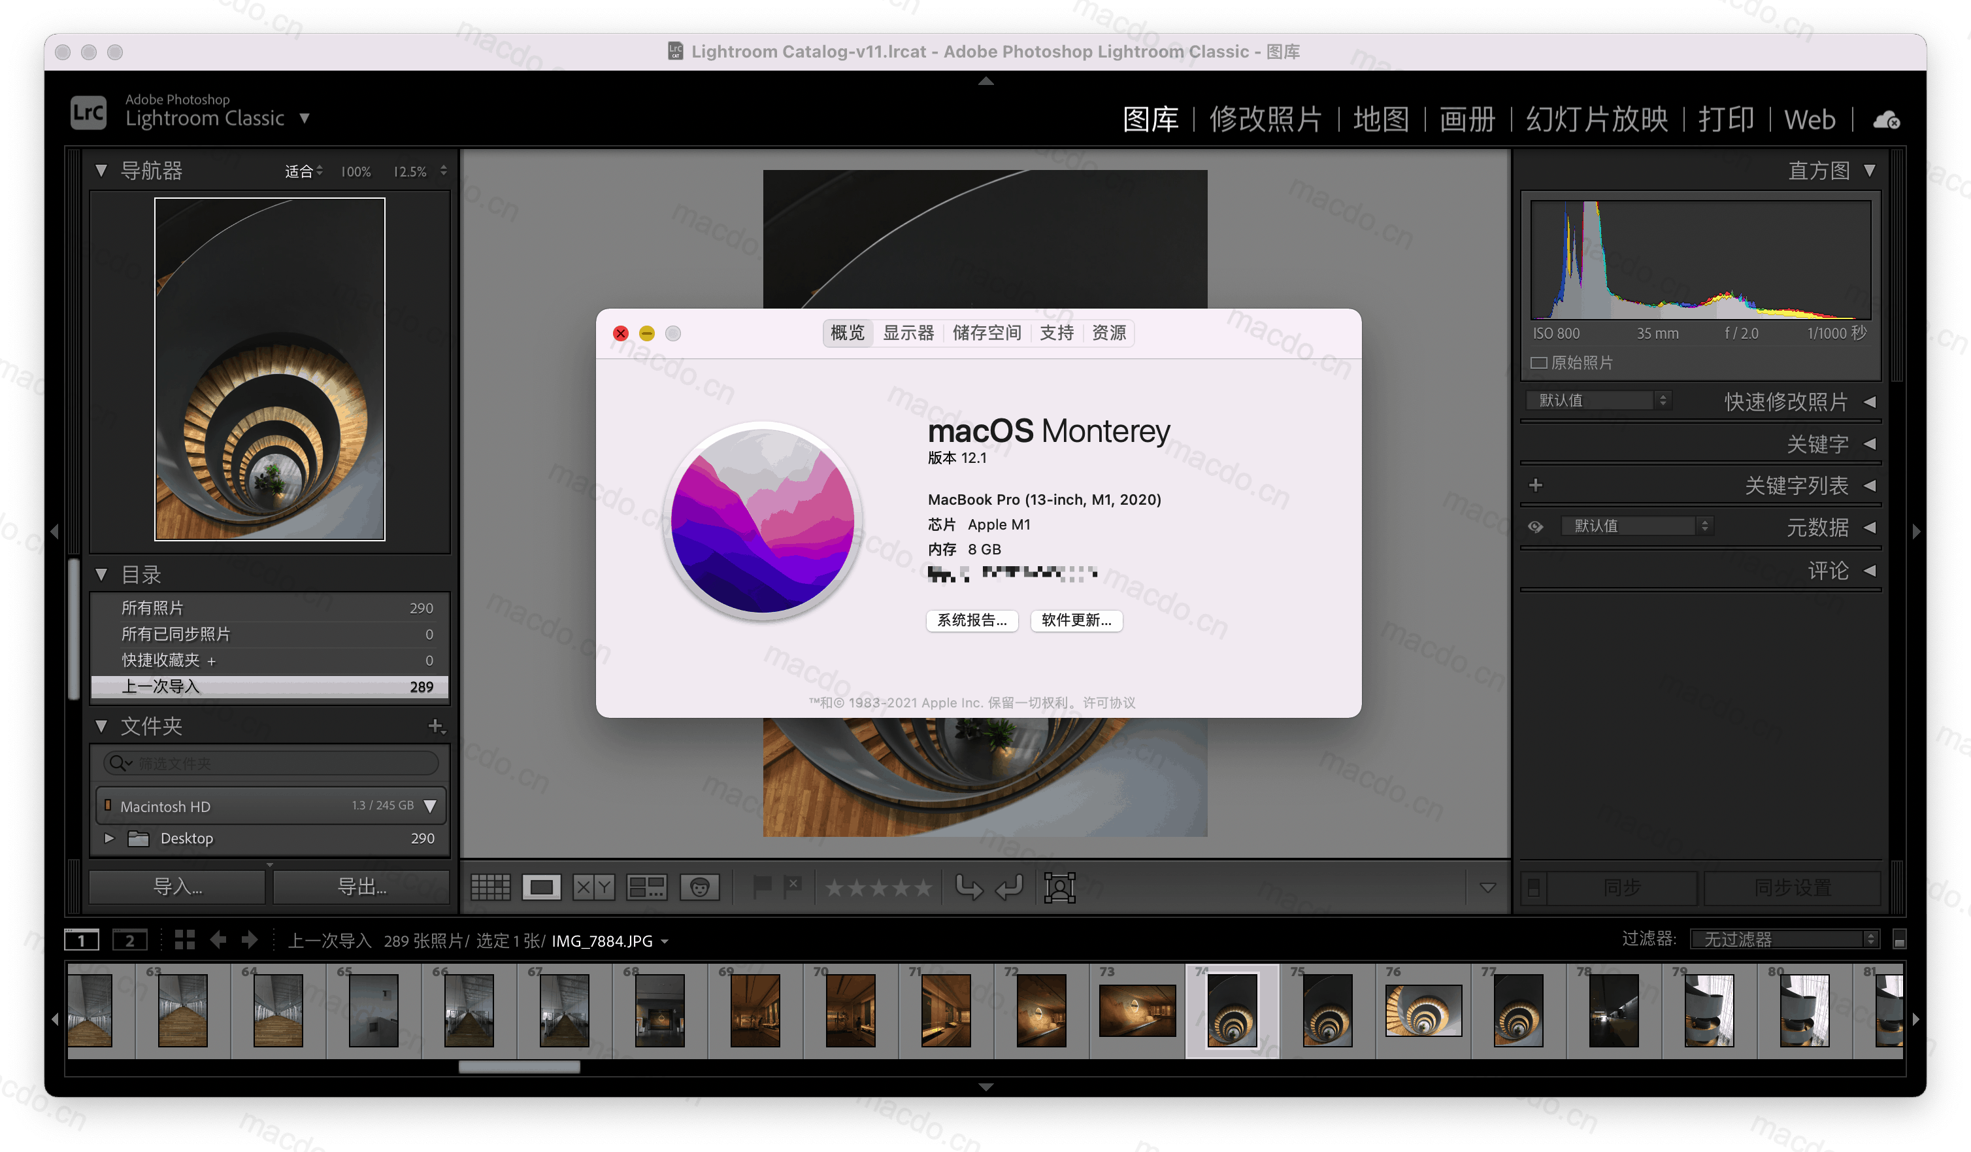Expand the Desktop folder tree
Image resolution: width=1971 pixels, height=1152 pixels.
point(110,838)
